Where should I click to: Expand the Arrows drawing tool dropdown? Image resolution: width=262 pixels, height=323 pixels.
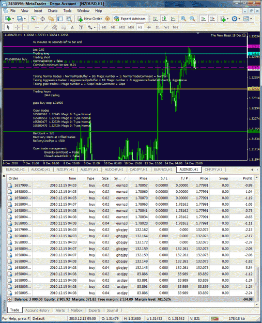(x=95, y=27)
